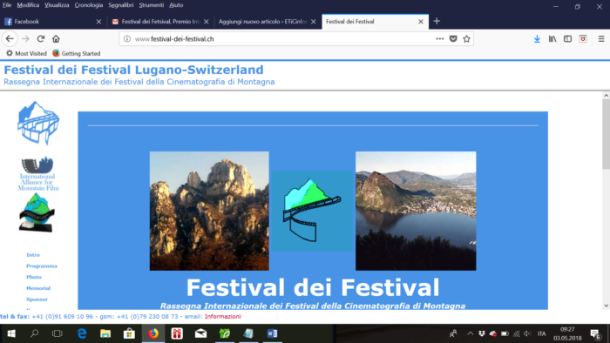Click the Informazioni email link
This screenshot has width=610, height=343.
tap(223, 317)
